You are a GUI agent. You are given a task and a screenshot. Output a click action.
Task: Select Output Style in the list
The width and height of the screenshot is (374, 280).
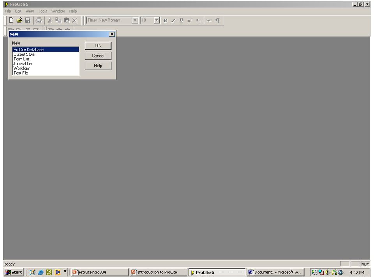[46, 54]
